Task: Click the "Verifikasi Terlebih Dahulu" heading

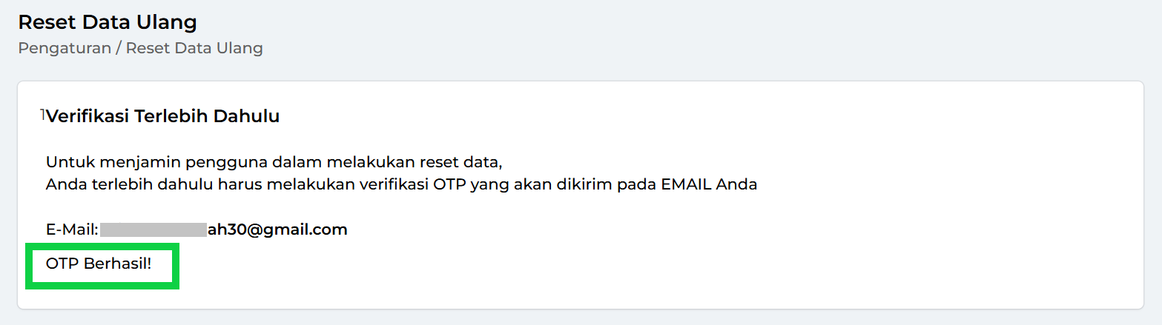Action: point(162,116)
